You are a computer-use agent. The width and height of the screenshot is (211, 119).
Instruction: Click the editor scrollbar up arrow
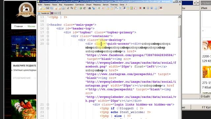point(179,17)
